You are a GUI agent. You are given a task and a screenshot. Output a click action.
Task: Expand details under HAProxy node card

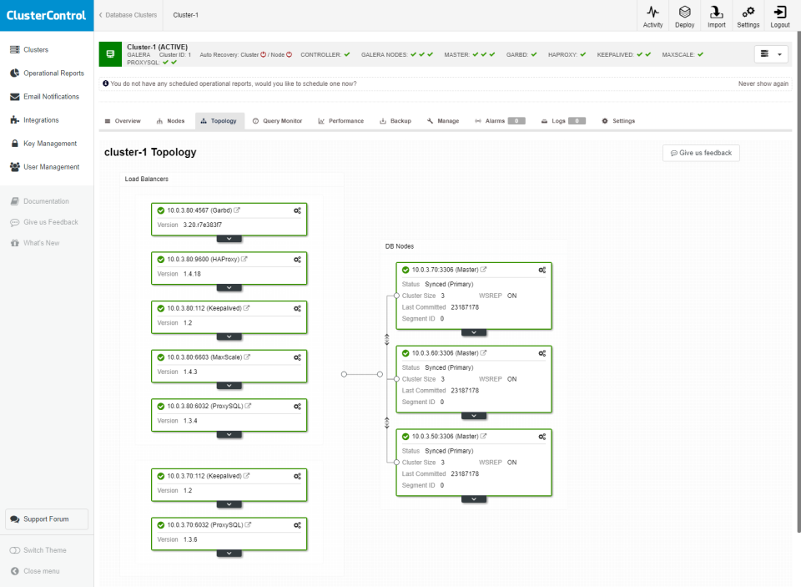(x=229, y=288)
